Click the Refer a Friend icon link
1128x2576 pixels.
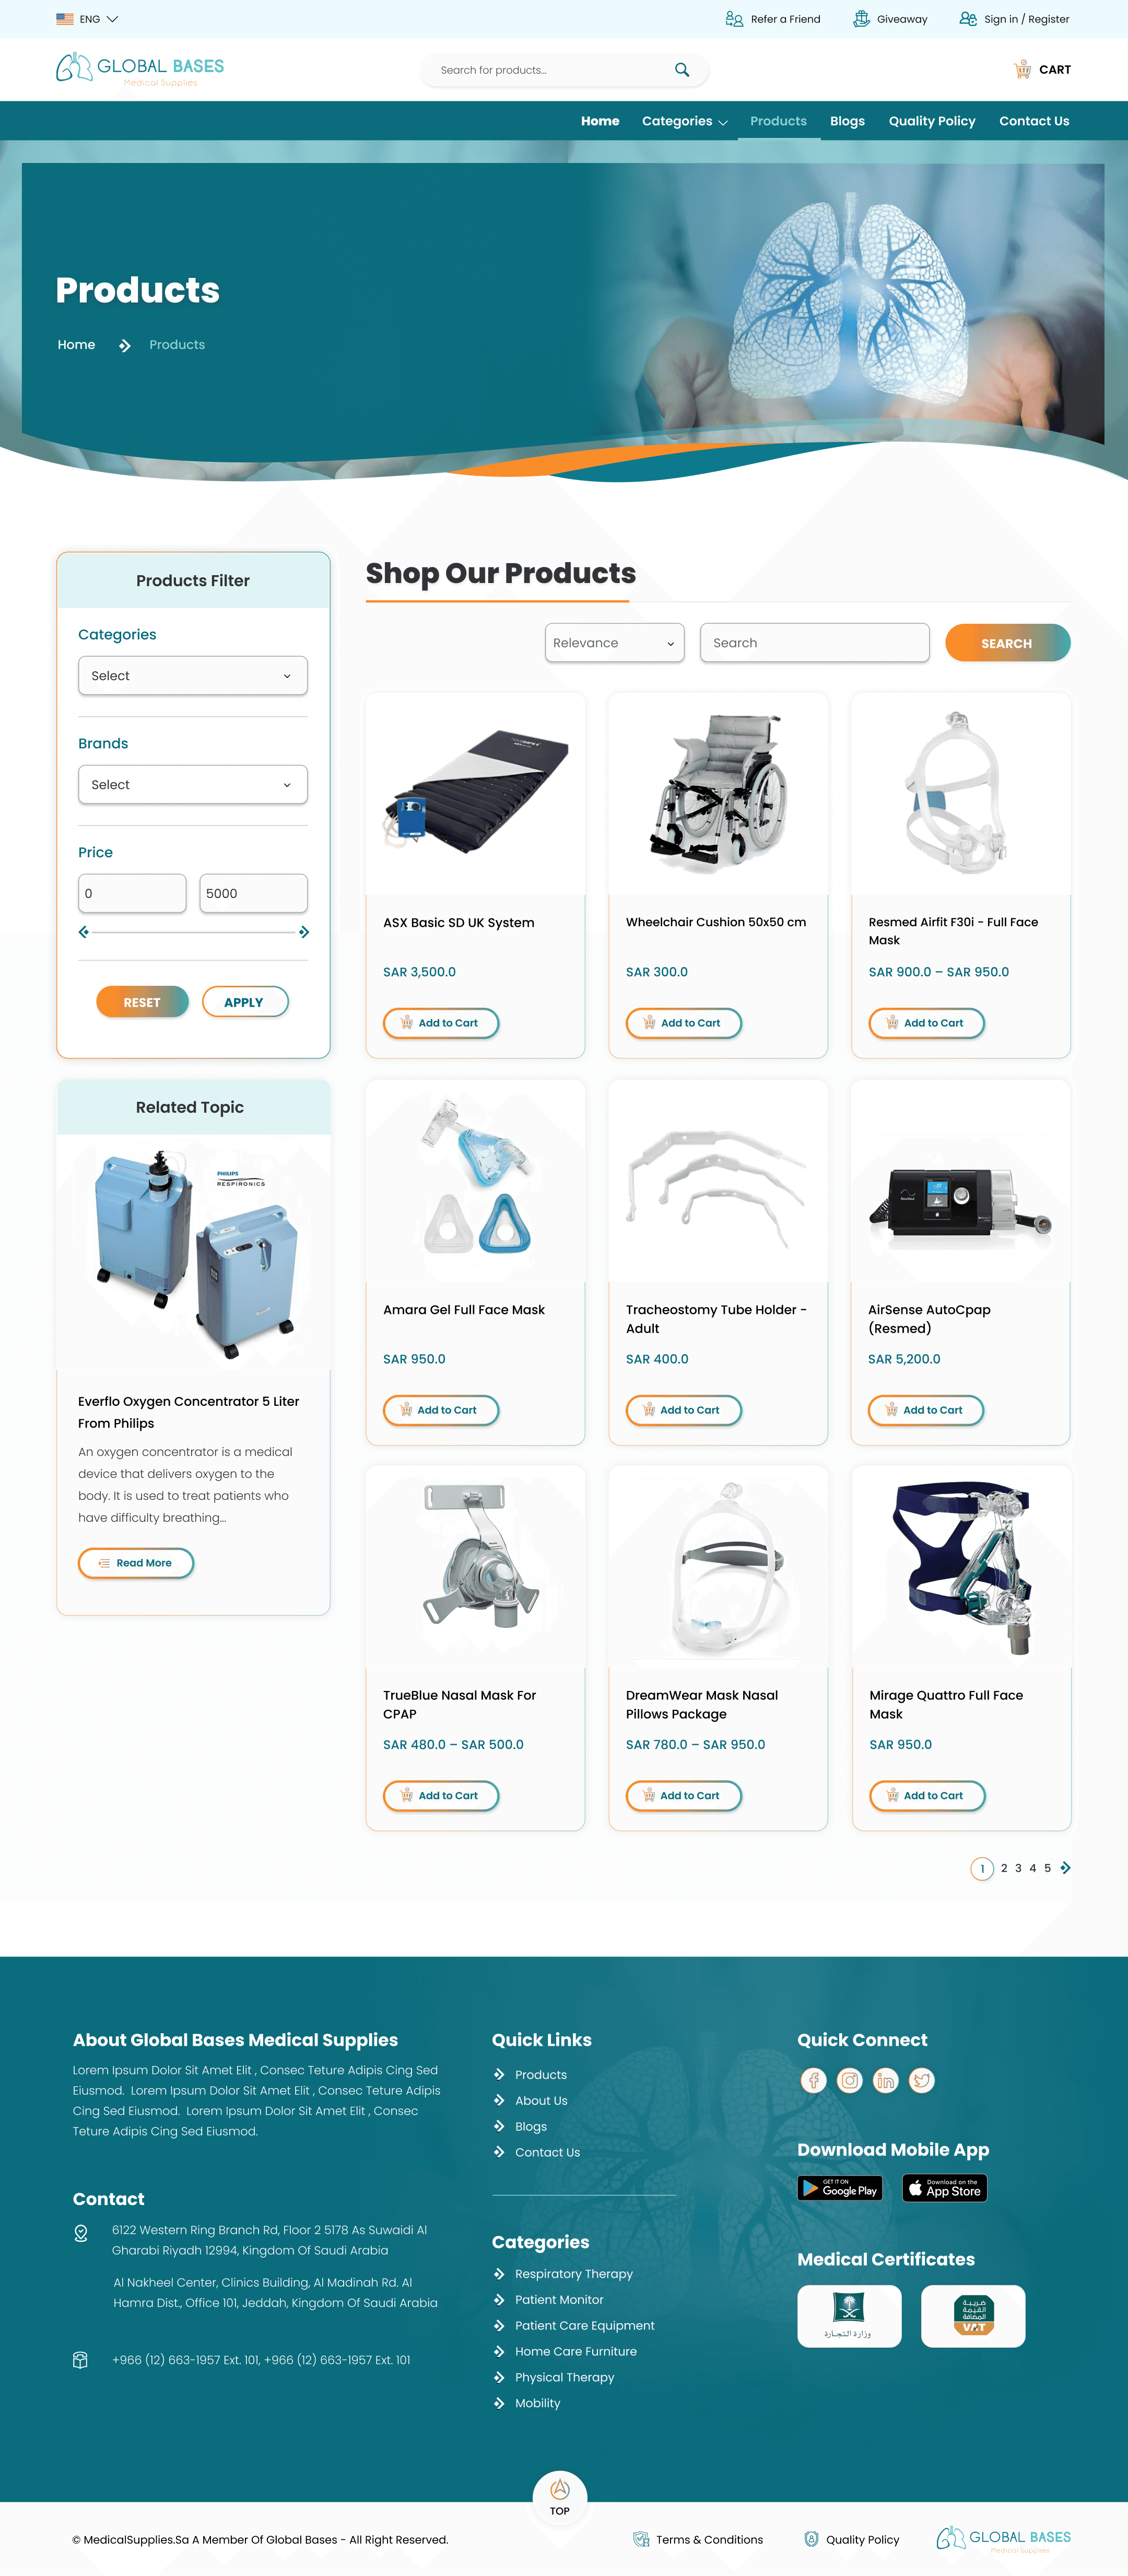click(x=734, y=19)
